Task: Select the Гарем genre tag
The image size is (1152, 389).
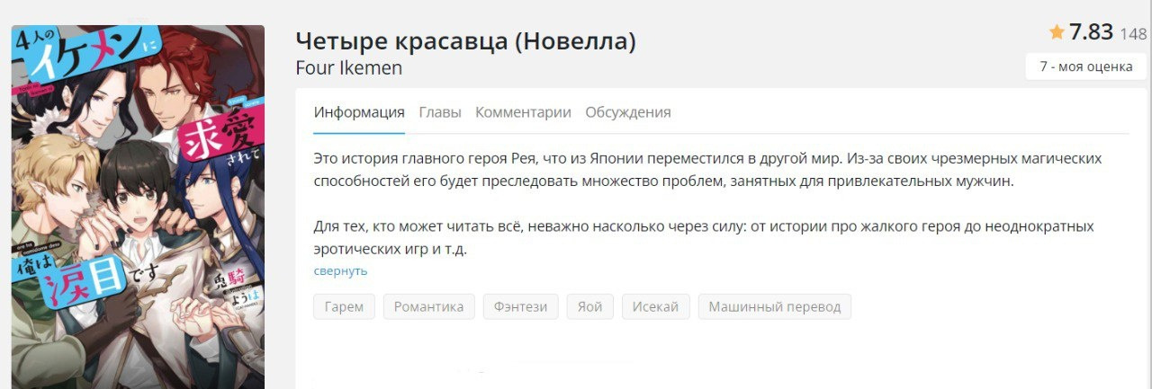Action: [x=345, y=306]
